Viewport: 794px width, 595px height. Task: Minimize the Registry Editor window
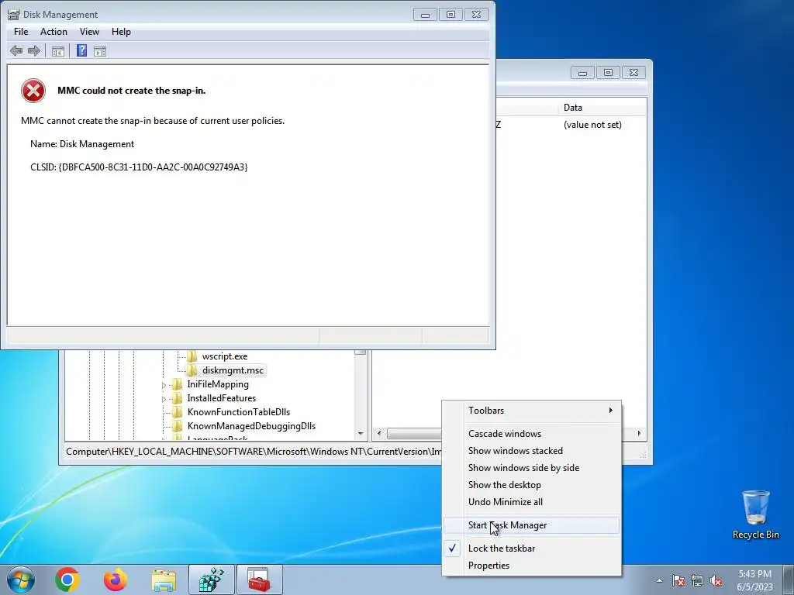(582, 73)
